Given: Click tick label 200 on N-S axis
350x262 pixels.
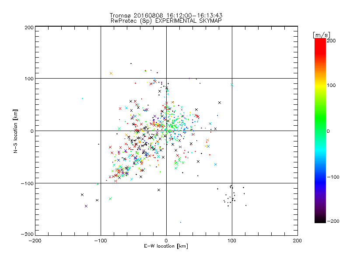Looking at the screenshot, I should point(29,28).
